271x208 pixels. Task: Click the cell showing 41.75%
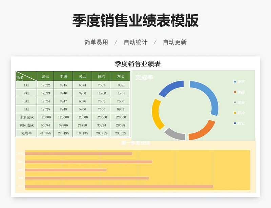(45, 133)
